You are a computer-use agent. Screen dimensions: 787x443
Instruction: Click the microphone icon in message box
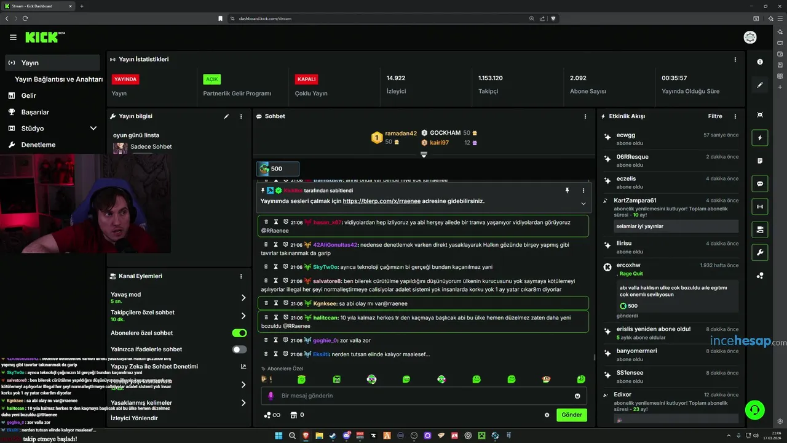point(271,396)
